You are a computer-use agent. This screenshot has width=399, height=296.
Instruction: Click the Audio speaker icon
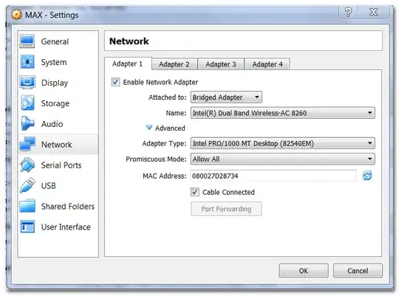(27, 123)
